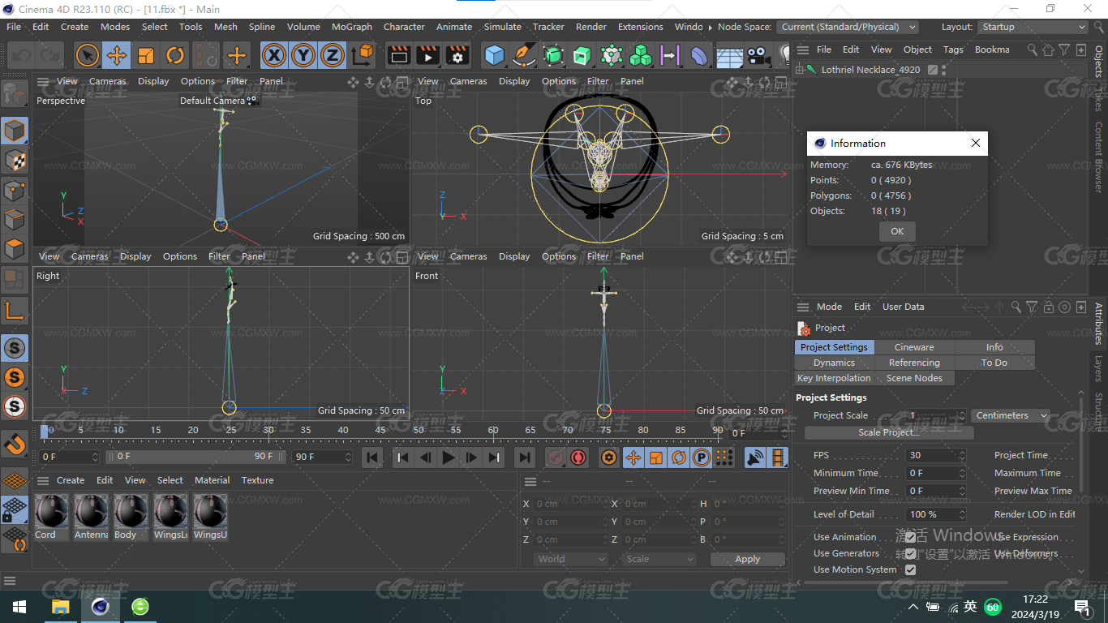Open the MoGraph menu

pyautogui.click(x=352, y=27)
